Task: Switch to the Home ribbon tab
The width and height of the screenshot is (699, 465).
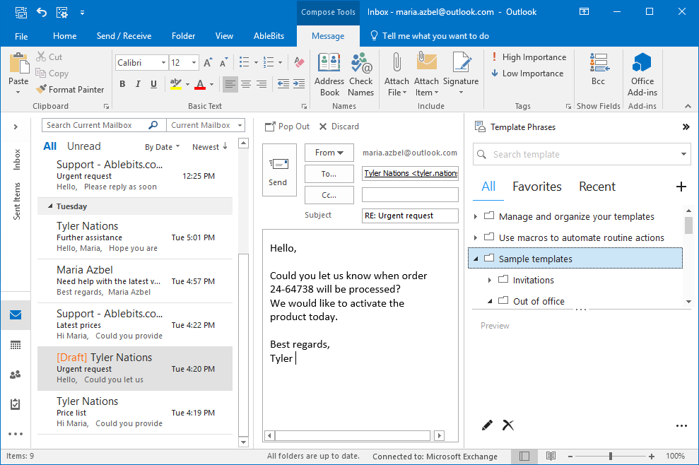Action: pyautogui.click(x=64, y=36)
